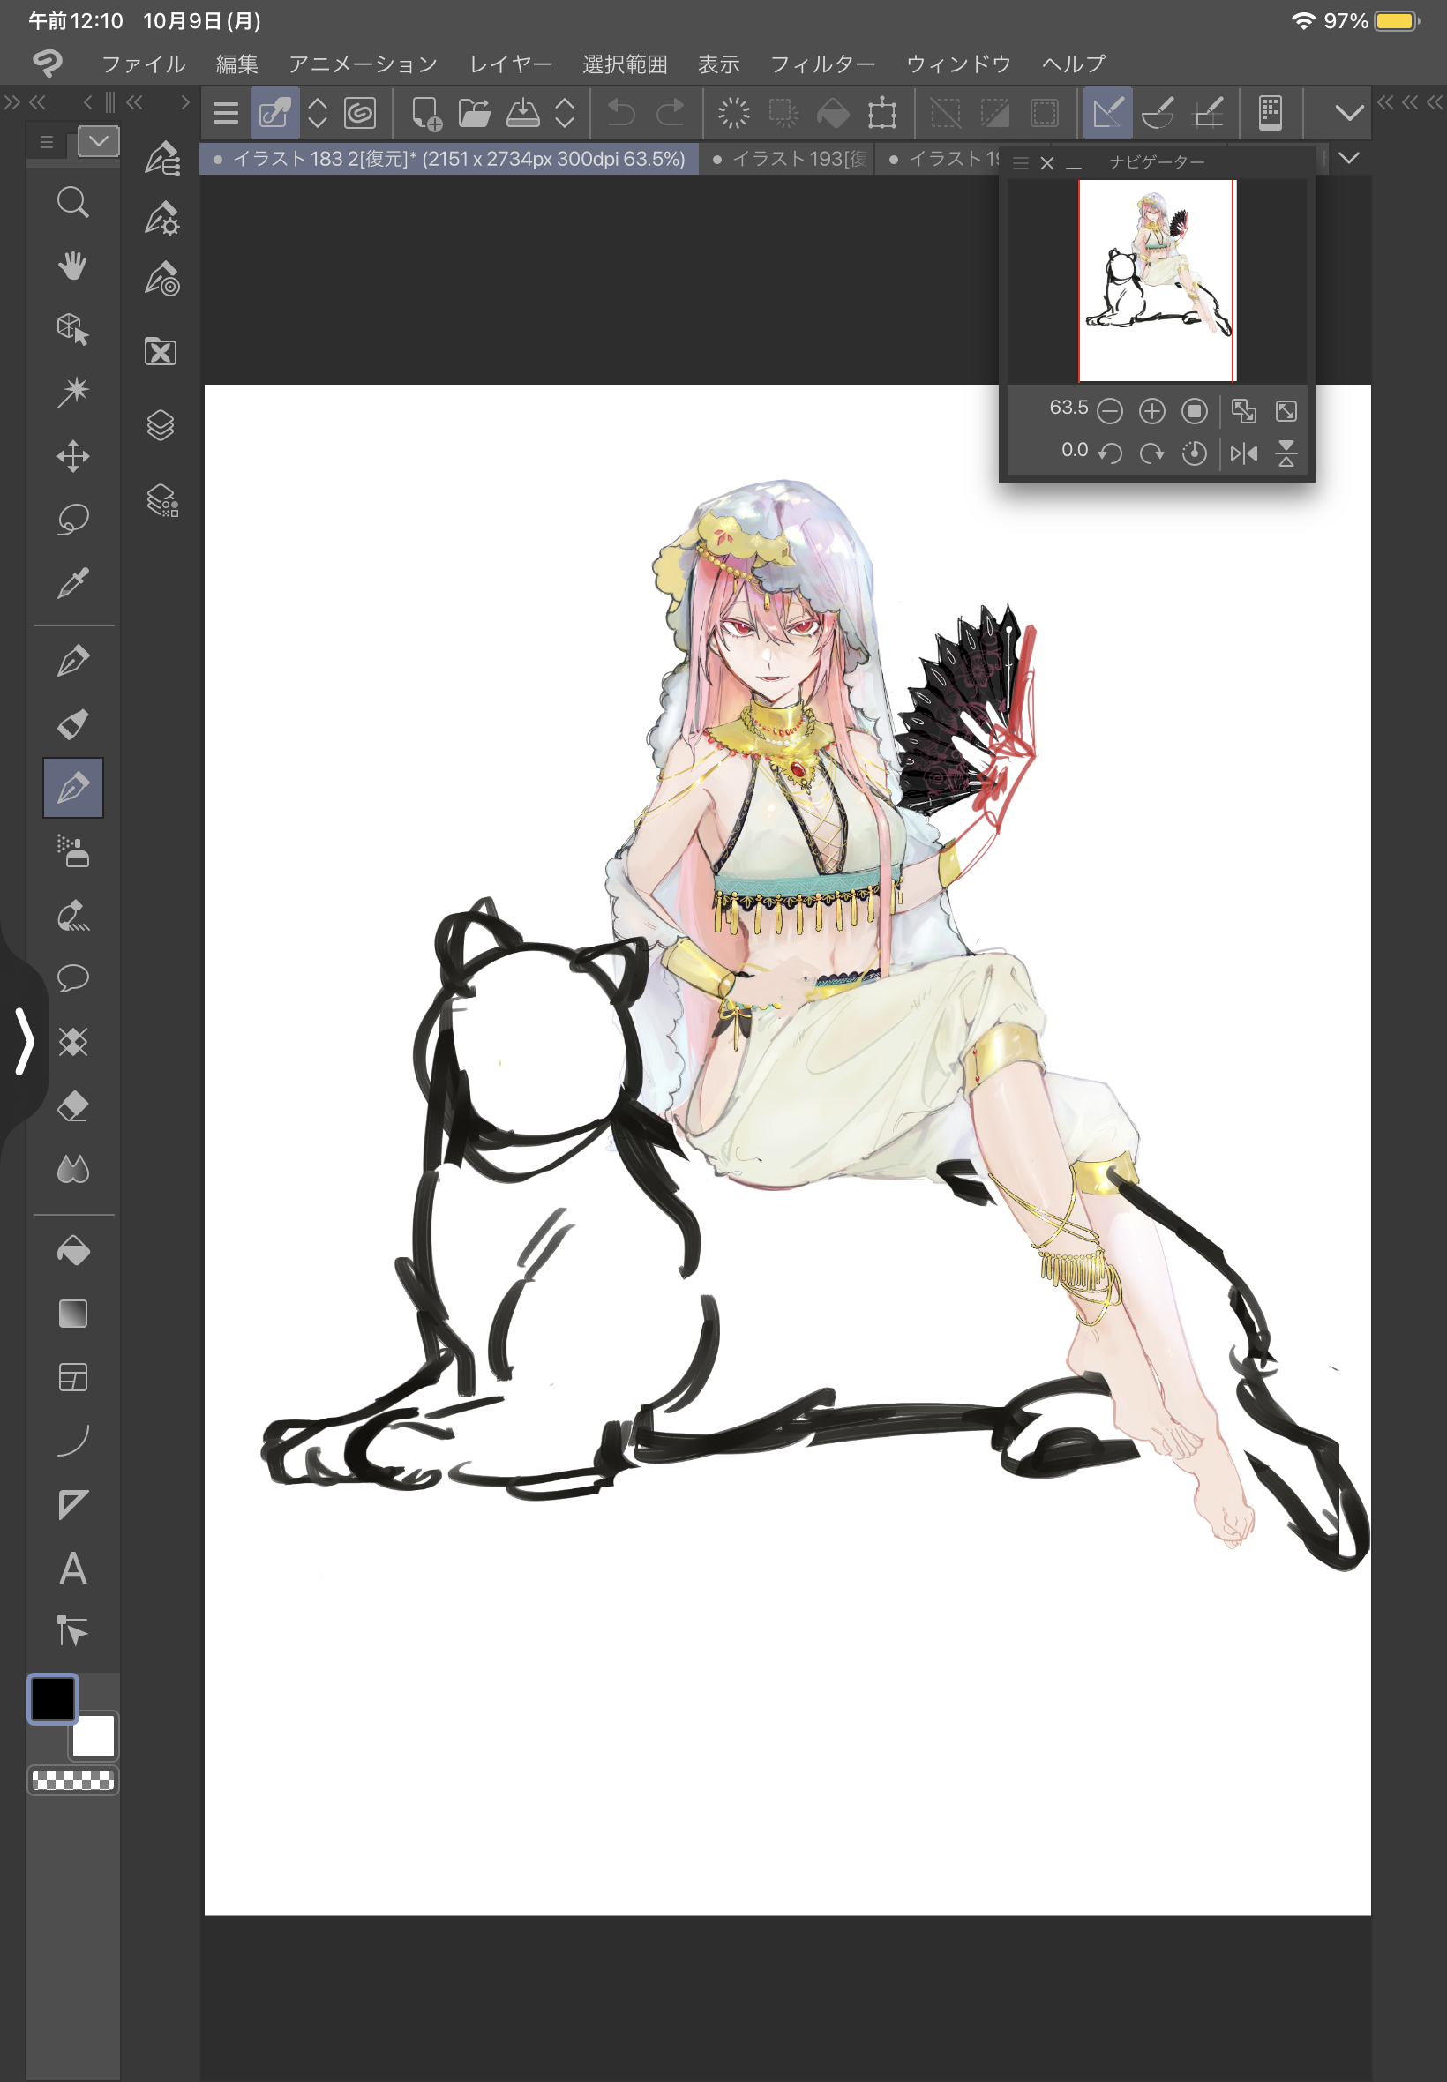
Task: Open the ヘルプ menu
Action: [x=1073, y=64]
